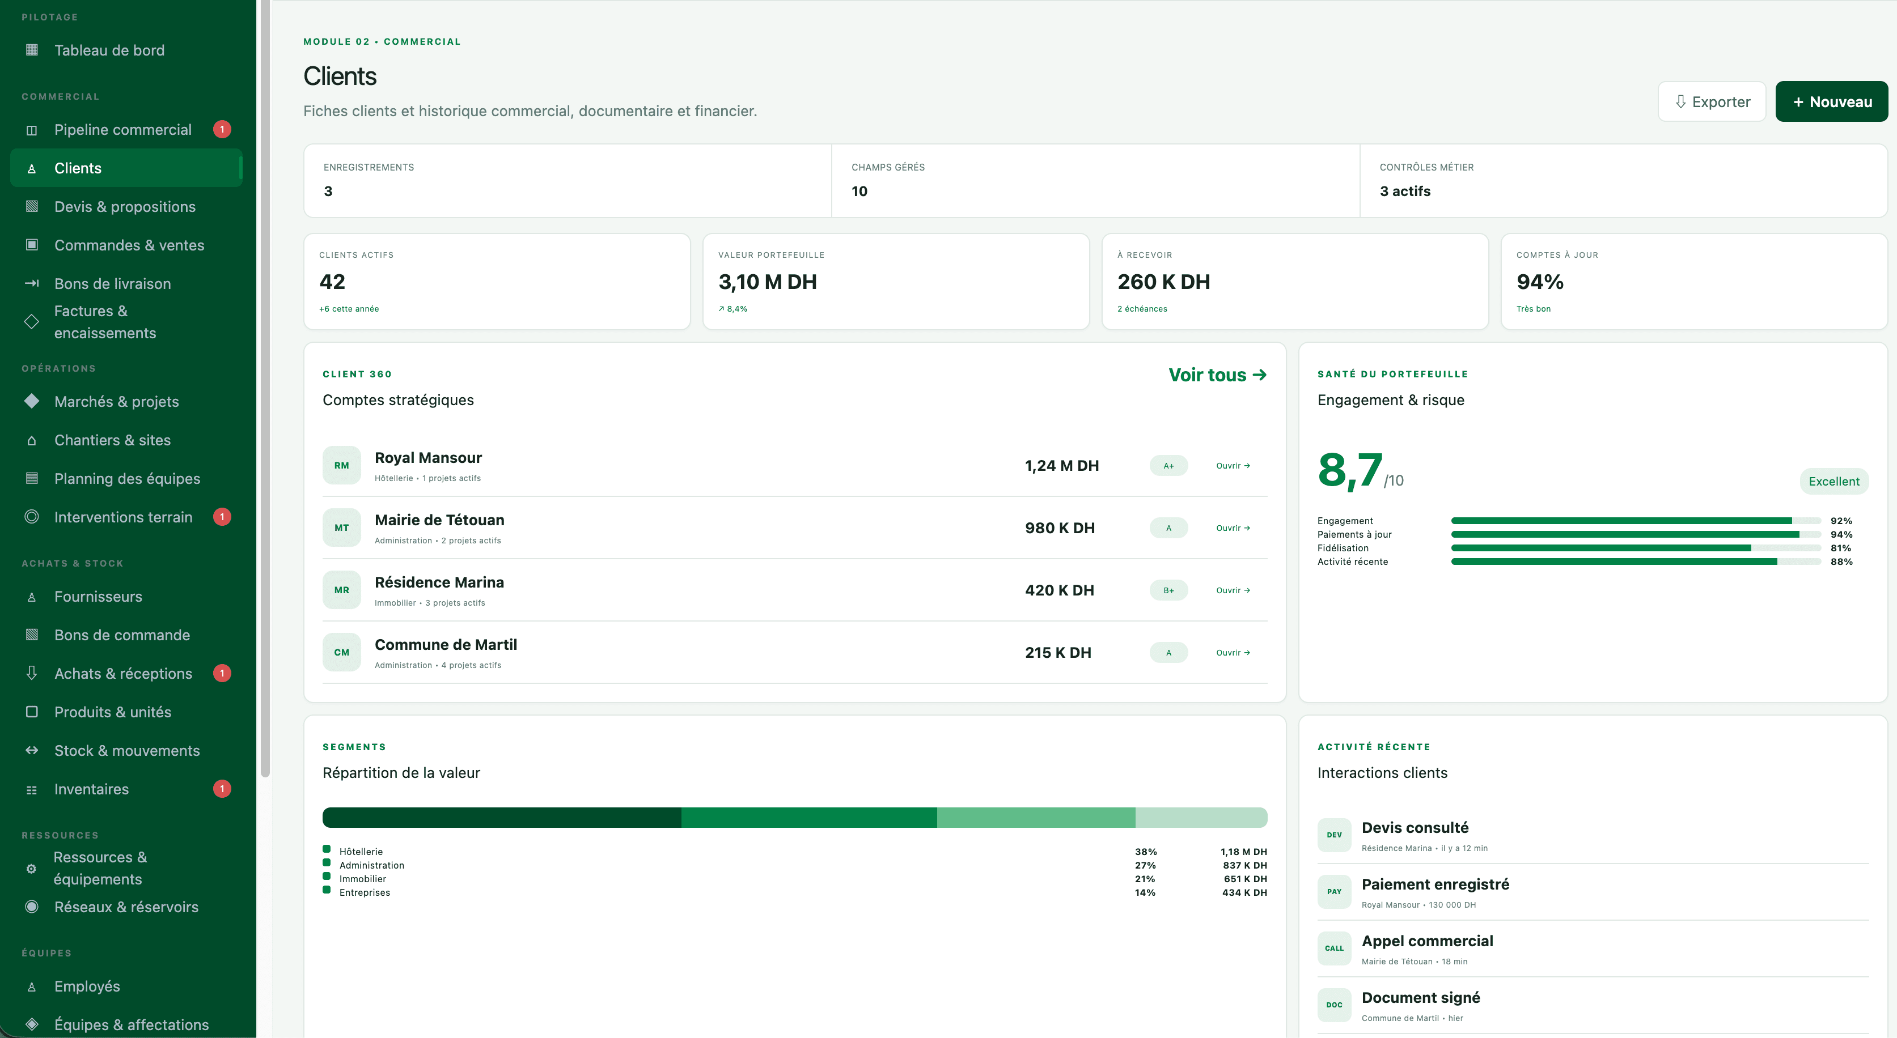Click the B+ rating badge of Résidence Marina

(x=1168, y=590)
